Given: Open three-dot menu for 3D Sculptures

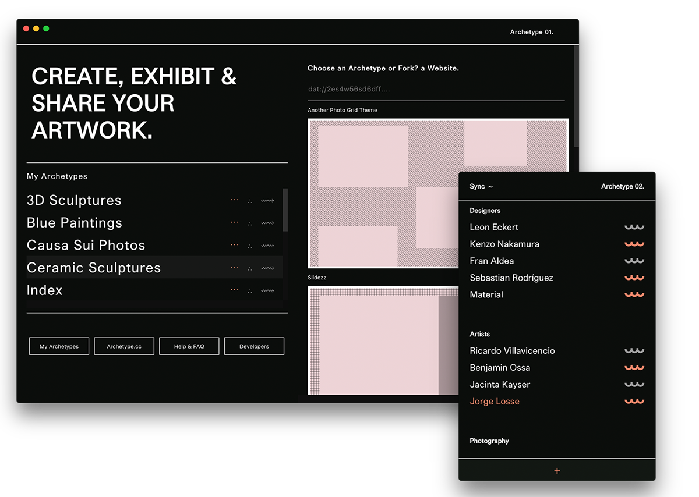Looking at the screenshot, I should 235,200.
